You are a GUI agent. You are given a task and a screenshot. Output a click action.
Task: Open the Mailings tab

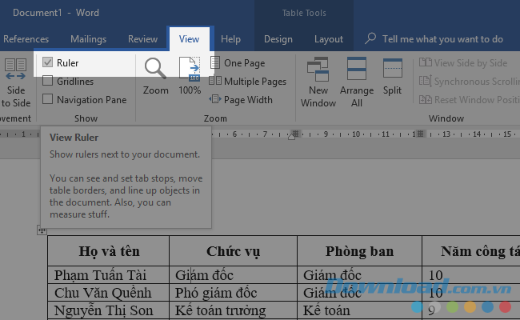coord(88,39)
